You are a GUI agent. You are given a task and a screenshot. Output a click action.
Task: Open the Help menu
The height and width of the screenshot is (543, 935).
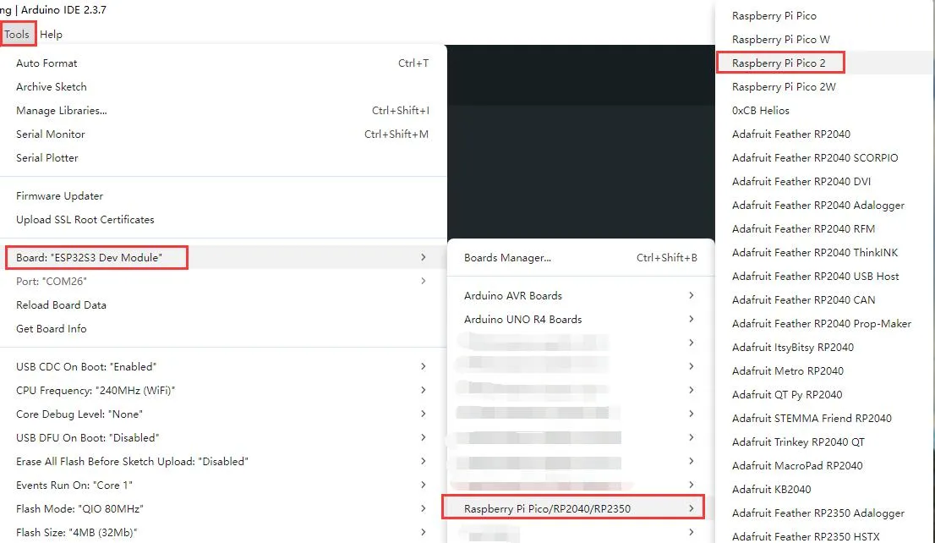coord(51,35)
